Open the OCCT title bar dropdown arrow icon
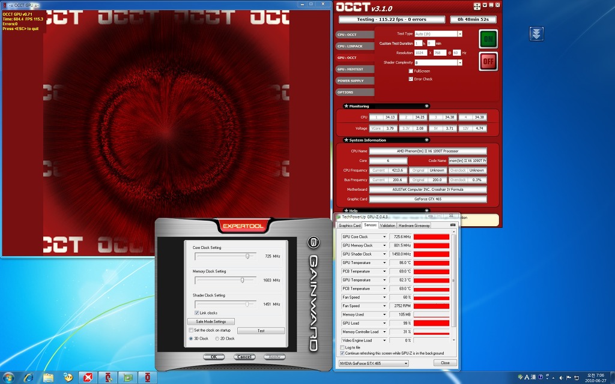Image resolution: width=615 pixels, height=384 pixels. point(485,5)
